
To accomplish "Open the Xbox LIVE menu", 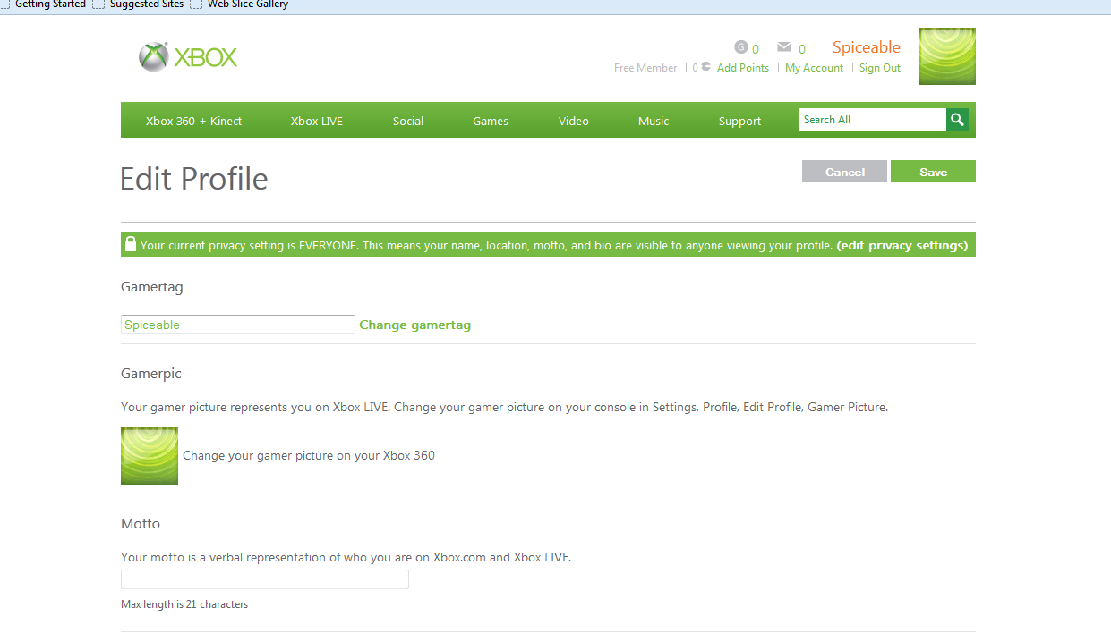I will [x=317, y=121].
